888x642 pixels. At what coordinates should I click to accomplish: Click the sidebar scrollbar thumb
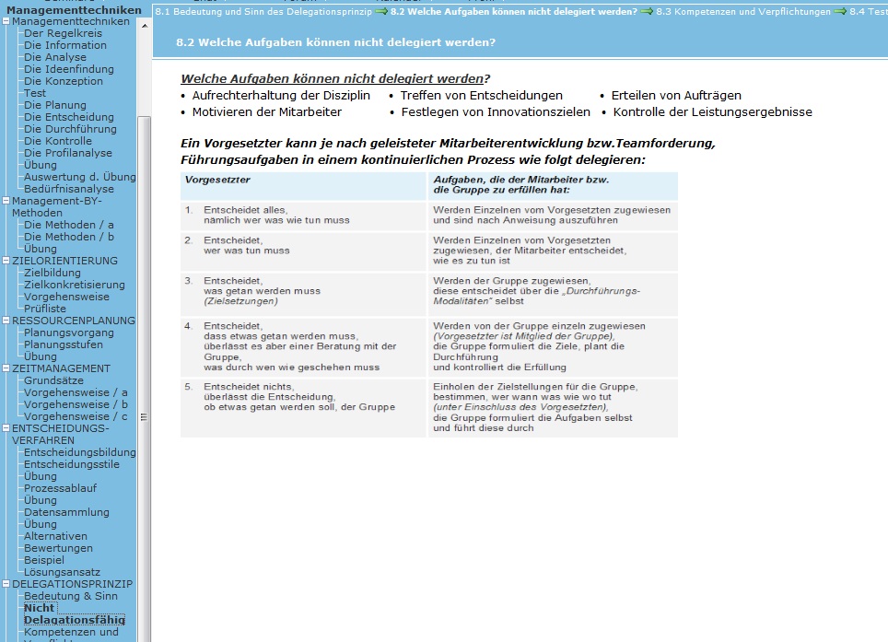pyautogui.click(x=145, y=379)
